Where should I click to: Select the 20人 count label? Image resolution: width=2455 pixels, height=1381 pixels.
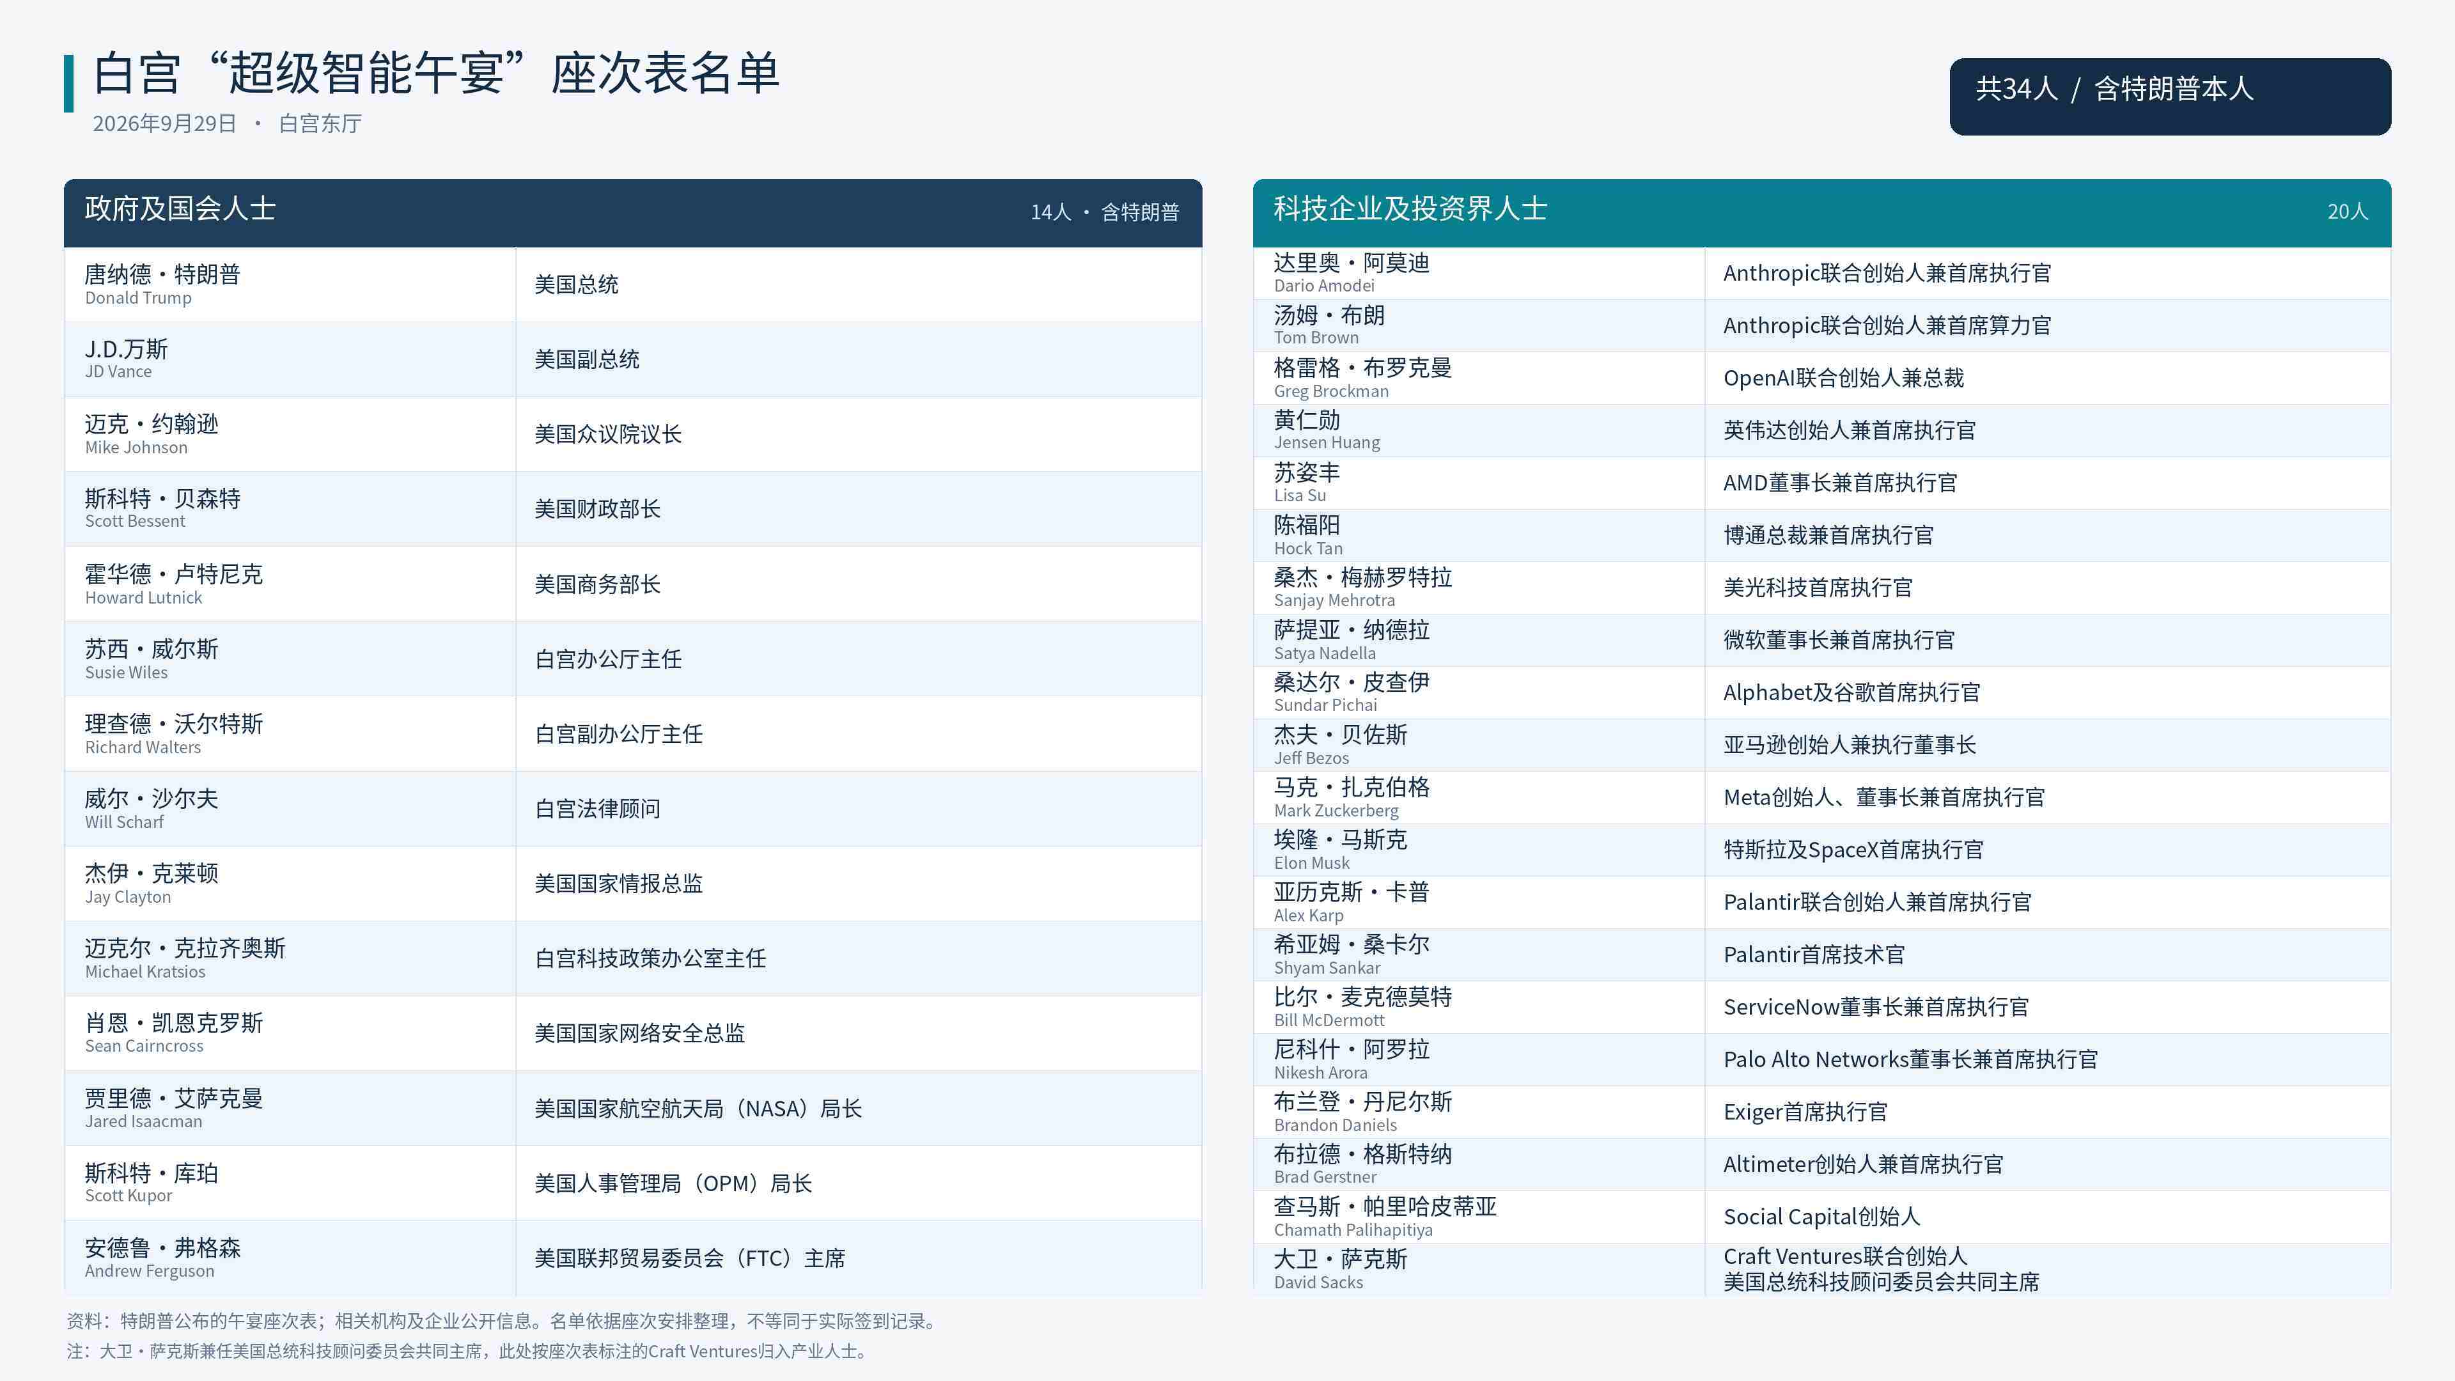click(2348, 212)
